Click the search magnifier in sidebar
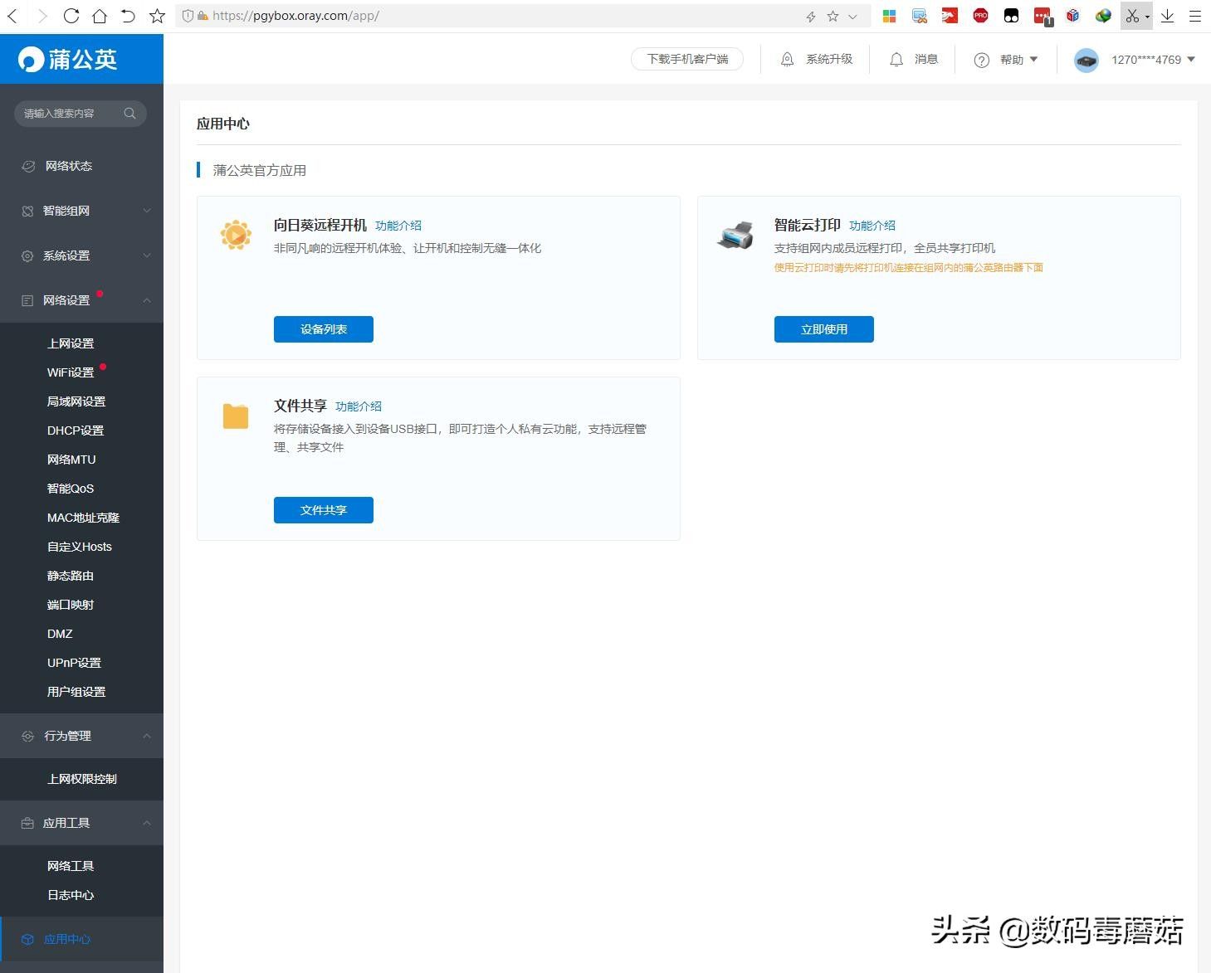 129,114
